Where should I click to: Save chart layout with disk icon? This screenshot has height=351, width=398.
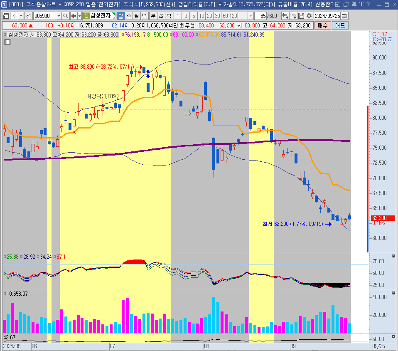301,16
